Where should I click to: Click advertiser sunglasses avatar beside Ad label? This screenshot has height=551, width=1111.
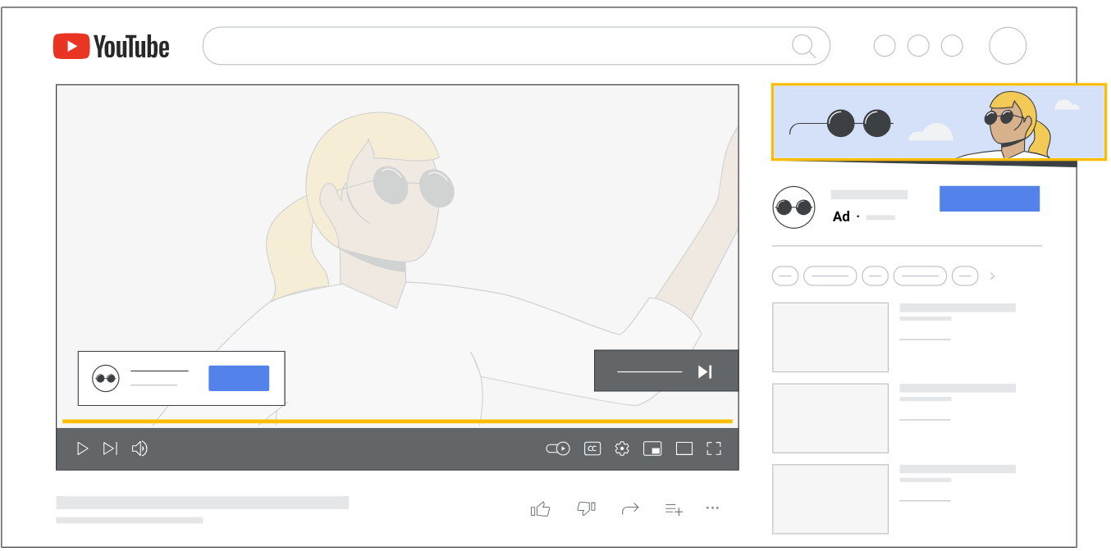793,207
